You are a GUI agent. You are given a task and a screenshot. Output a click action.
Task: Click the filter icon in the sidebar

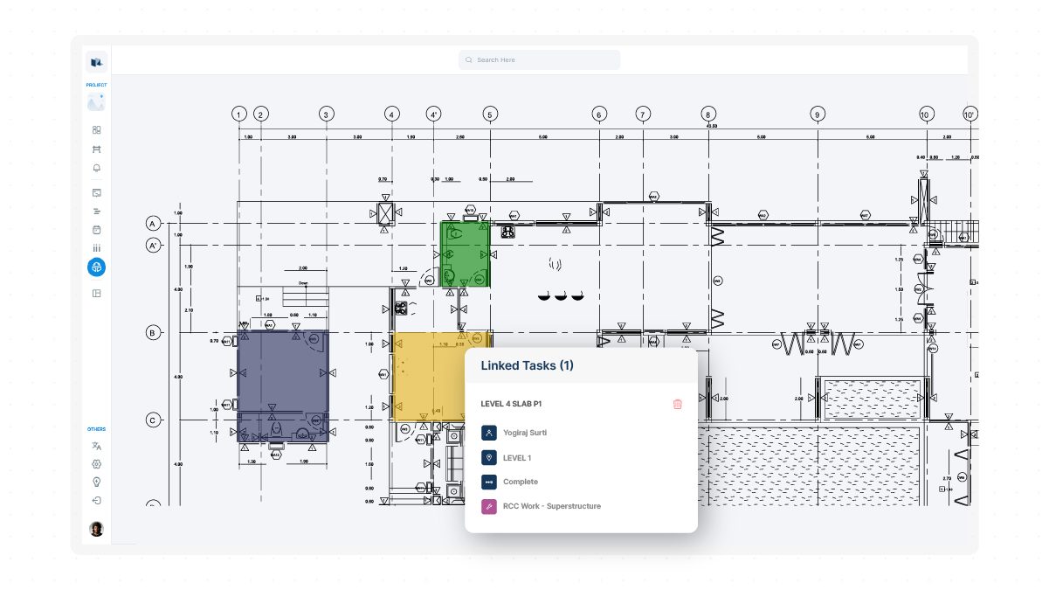[x=96, y=211]
